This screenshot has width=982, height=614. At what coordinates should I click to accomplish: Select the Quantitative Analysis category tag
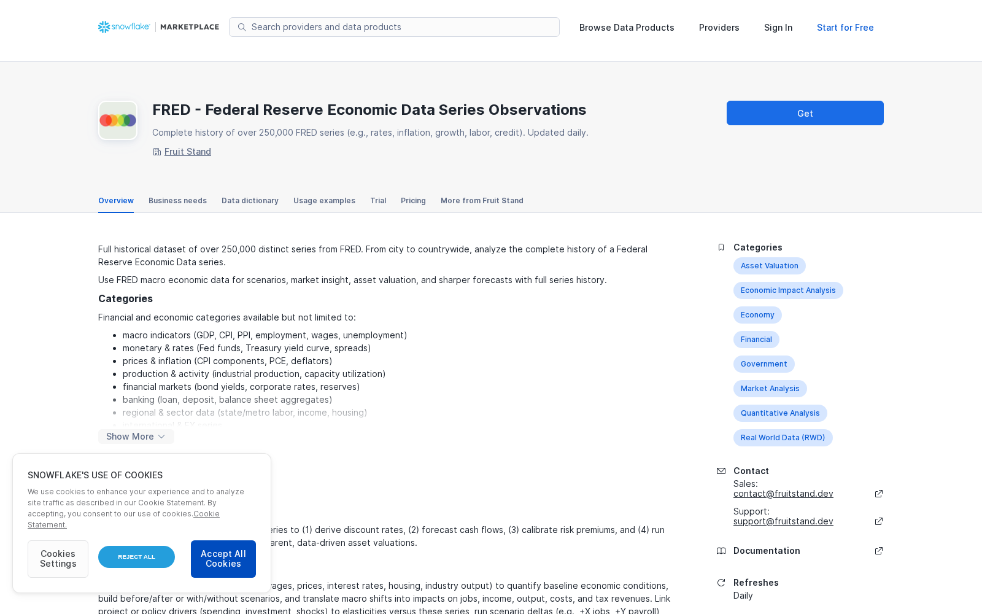click(x=780, y=413)
